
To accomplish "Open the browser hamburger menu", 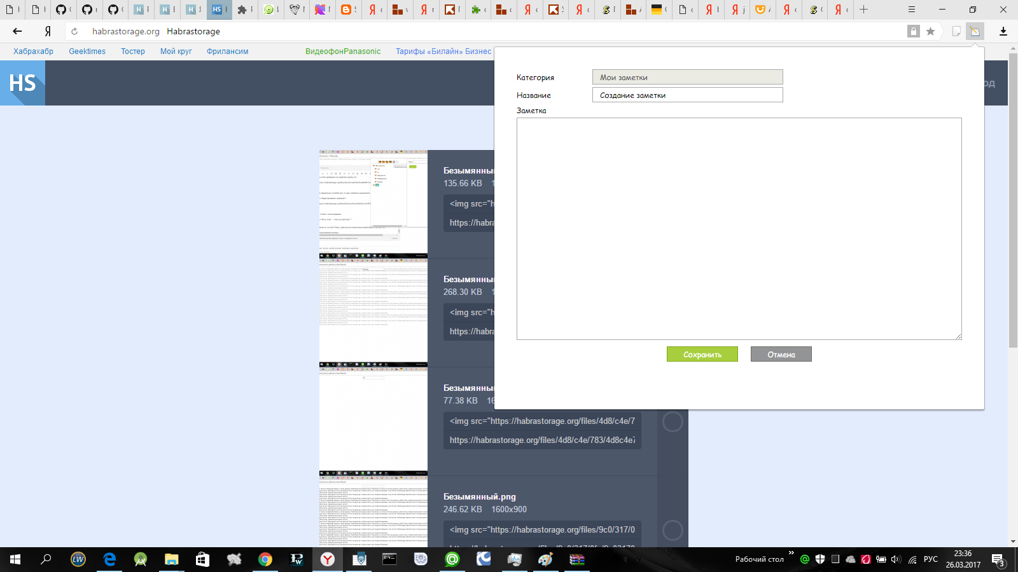I will [911, 10].
